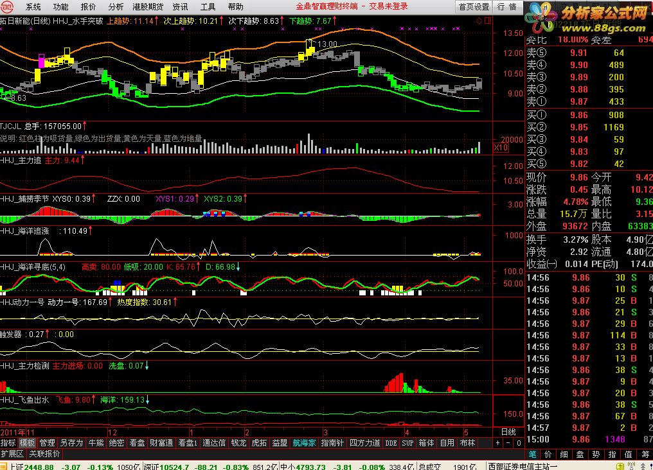Click the minus zoom button near 日线
Image resolution: width=653 pixels, height=470 pixels.
pyautogui.click(x=508, y=443)
